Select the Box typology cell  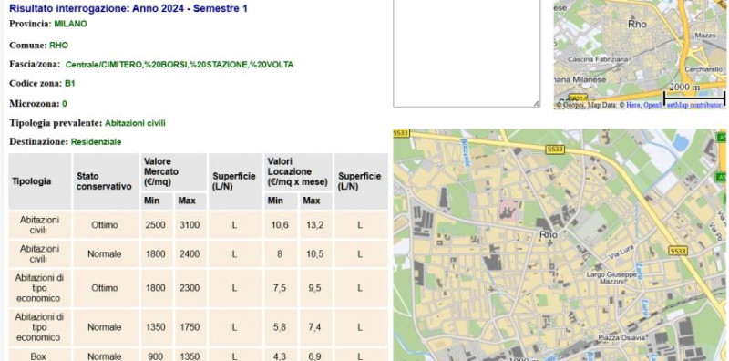39,355
